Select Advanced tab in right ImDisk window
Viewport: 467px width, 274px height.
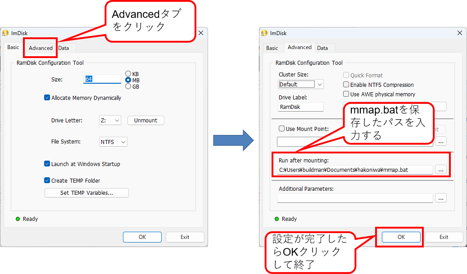click(299, 47)
